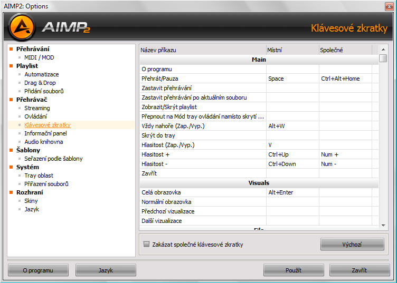
Task: Open the Audio knihovna section
Action: (43, 141)
